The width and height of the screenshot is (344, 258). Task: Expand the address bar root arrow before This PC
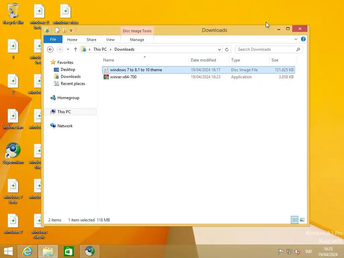coord(89,49)
